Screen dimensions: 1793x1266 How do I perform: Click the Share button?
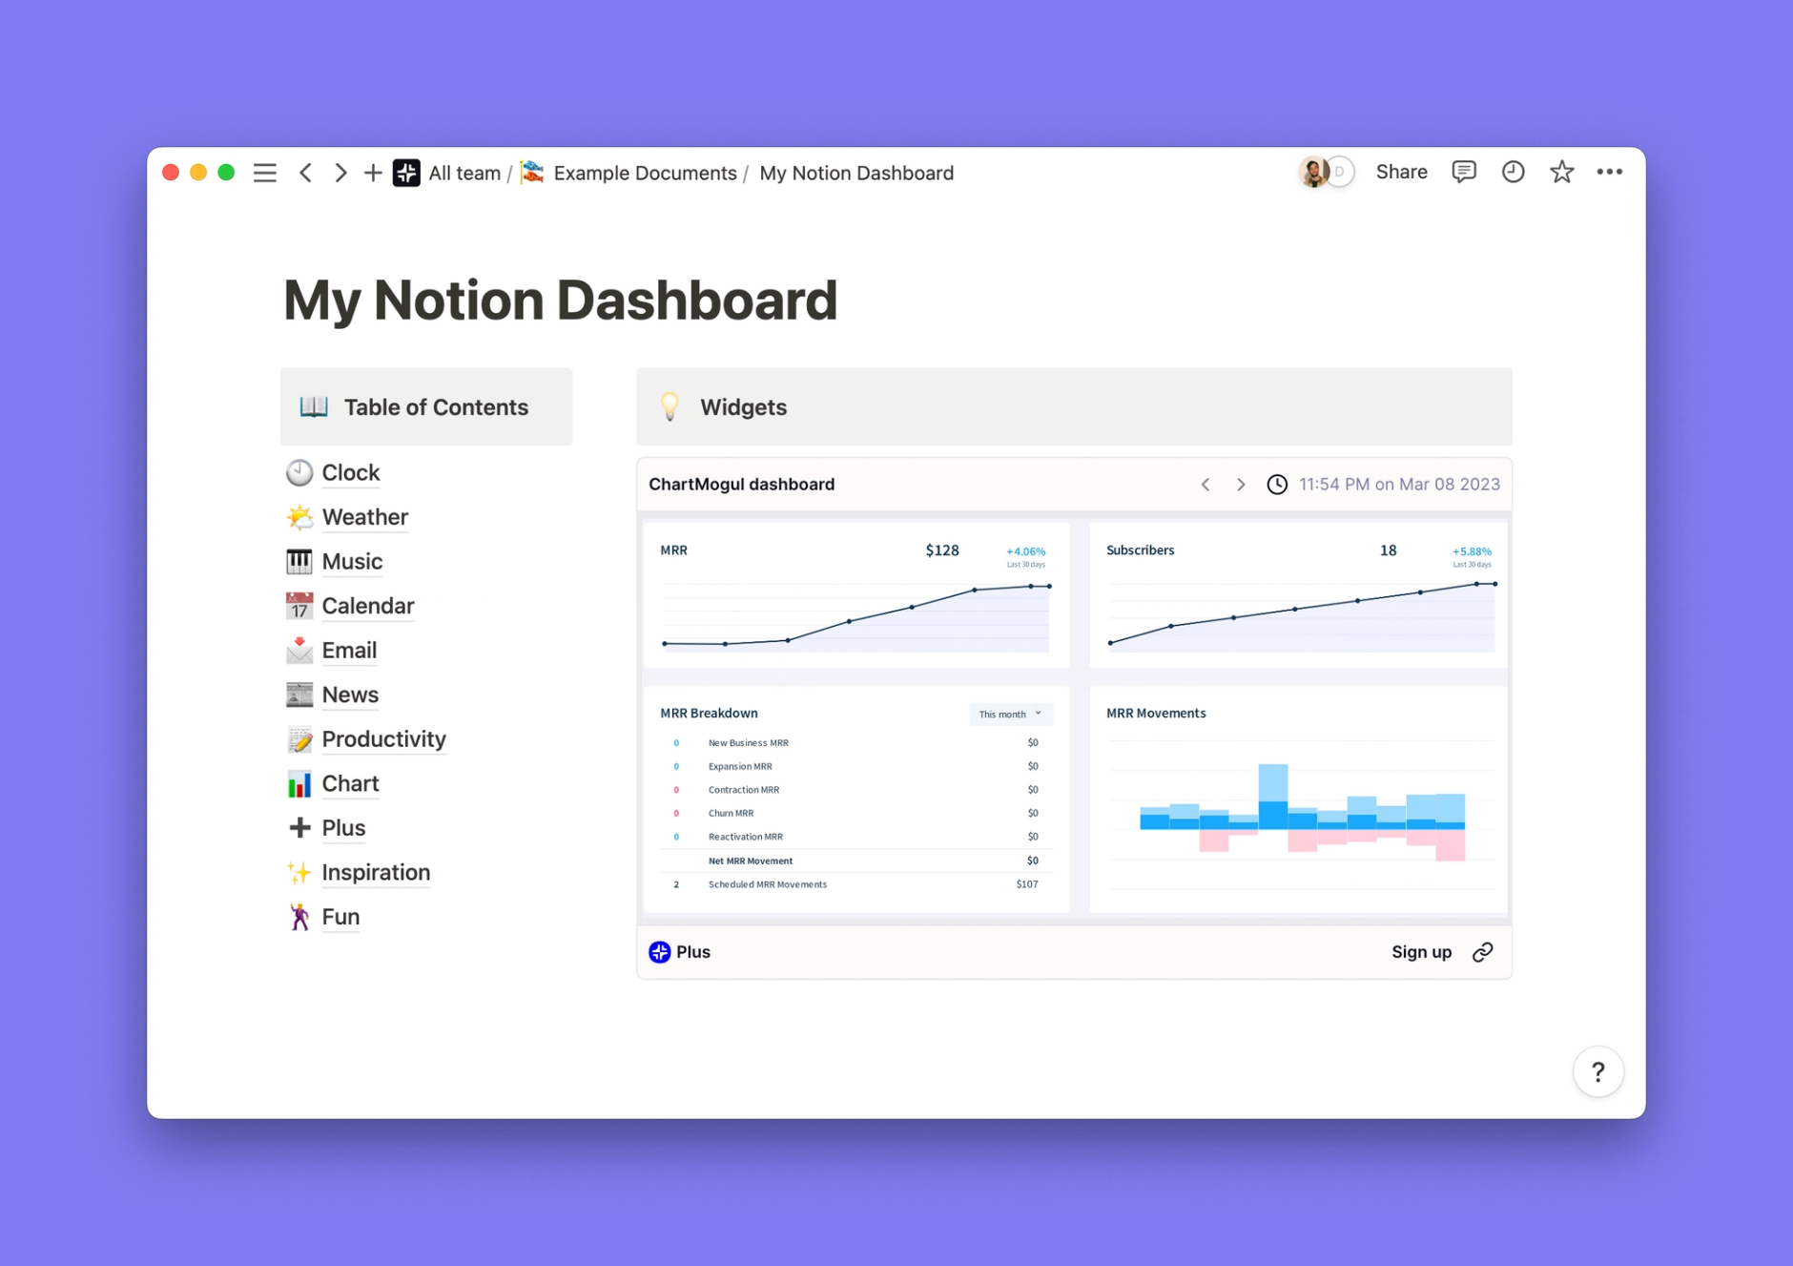pyautogui.click(x=1401, y=172)
